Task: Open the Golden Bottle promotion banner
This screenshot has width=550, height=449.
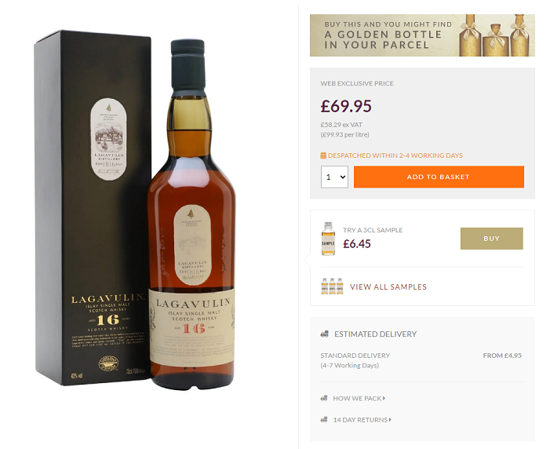Action: tap(422, 35)
